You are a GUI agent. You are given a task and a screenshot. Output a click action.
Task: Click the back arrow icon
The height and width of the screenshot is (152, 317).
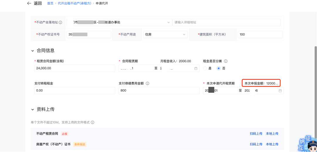[29, 4]
